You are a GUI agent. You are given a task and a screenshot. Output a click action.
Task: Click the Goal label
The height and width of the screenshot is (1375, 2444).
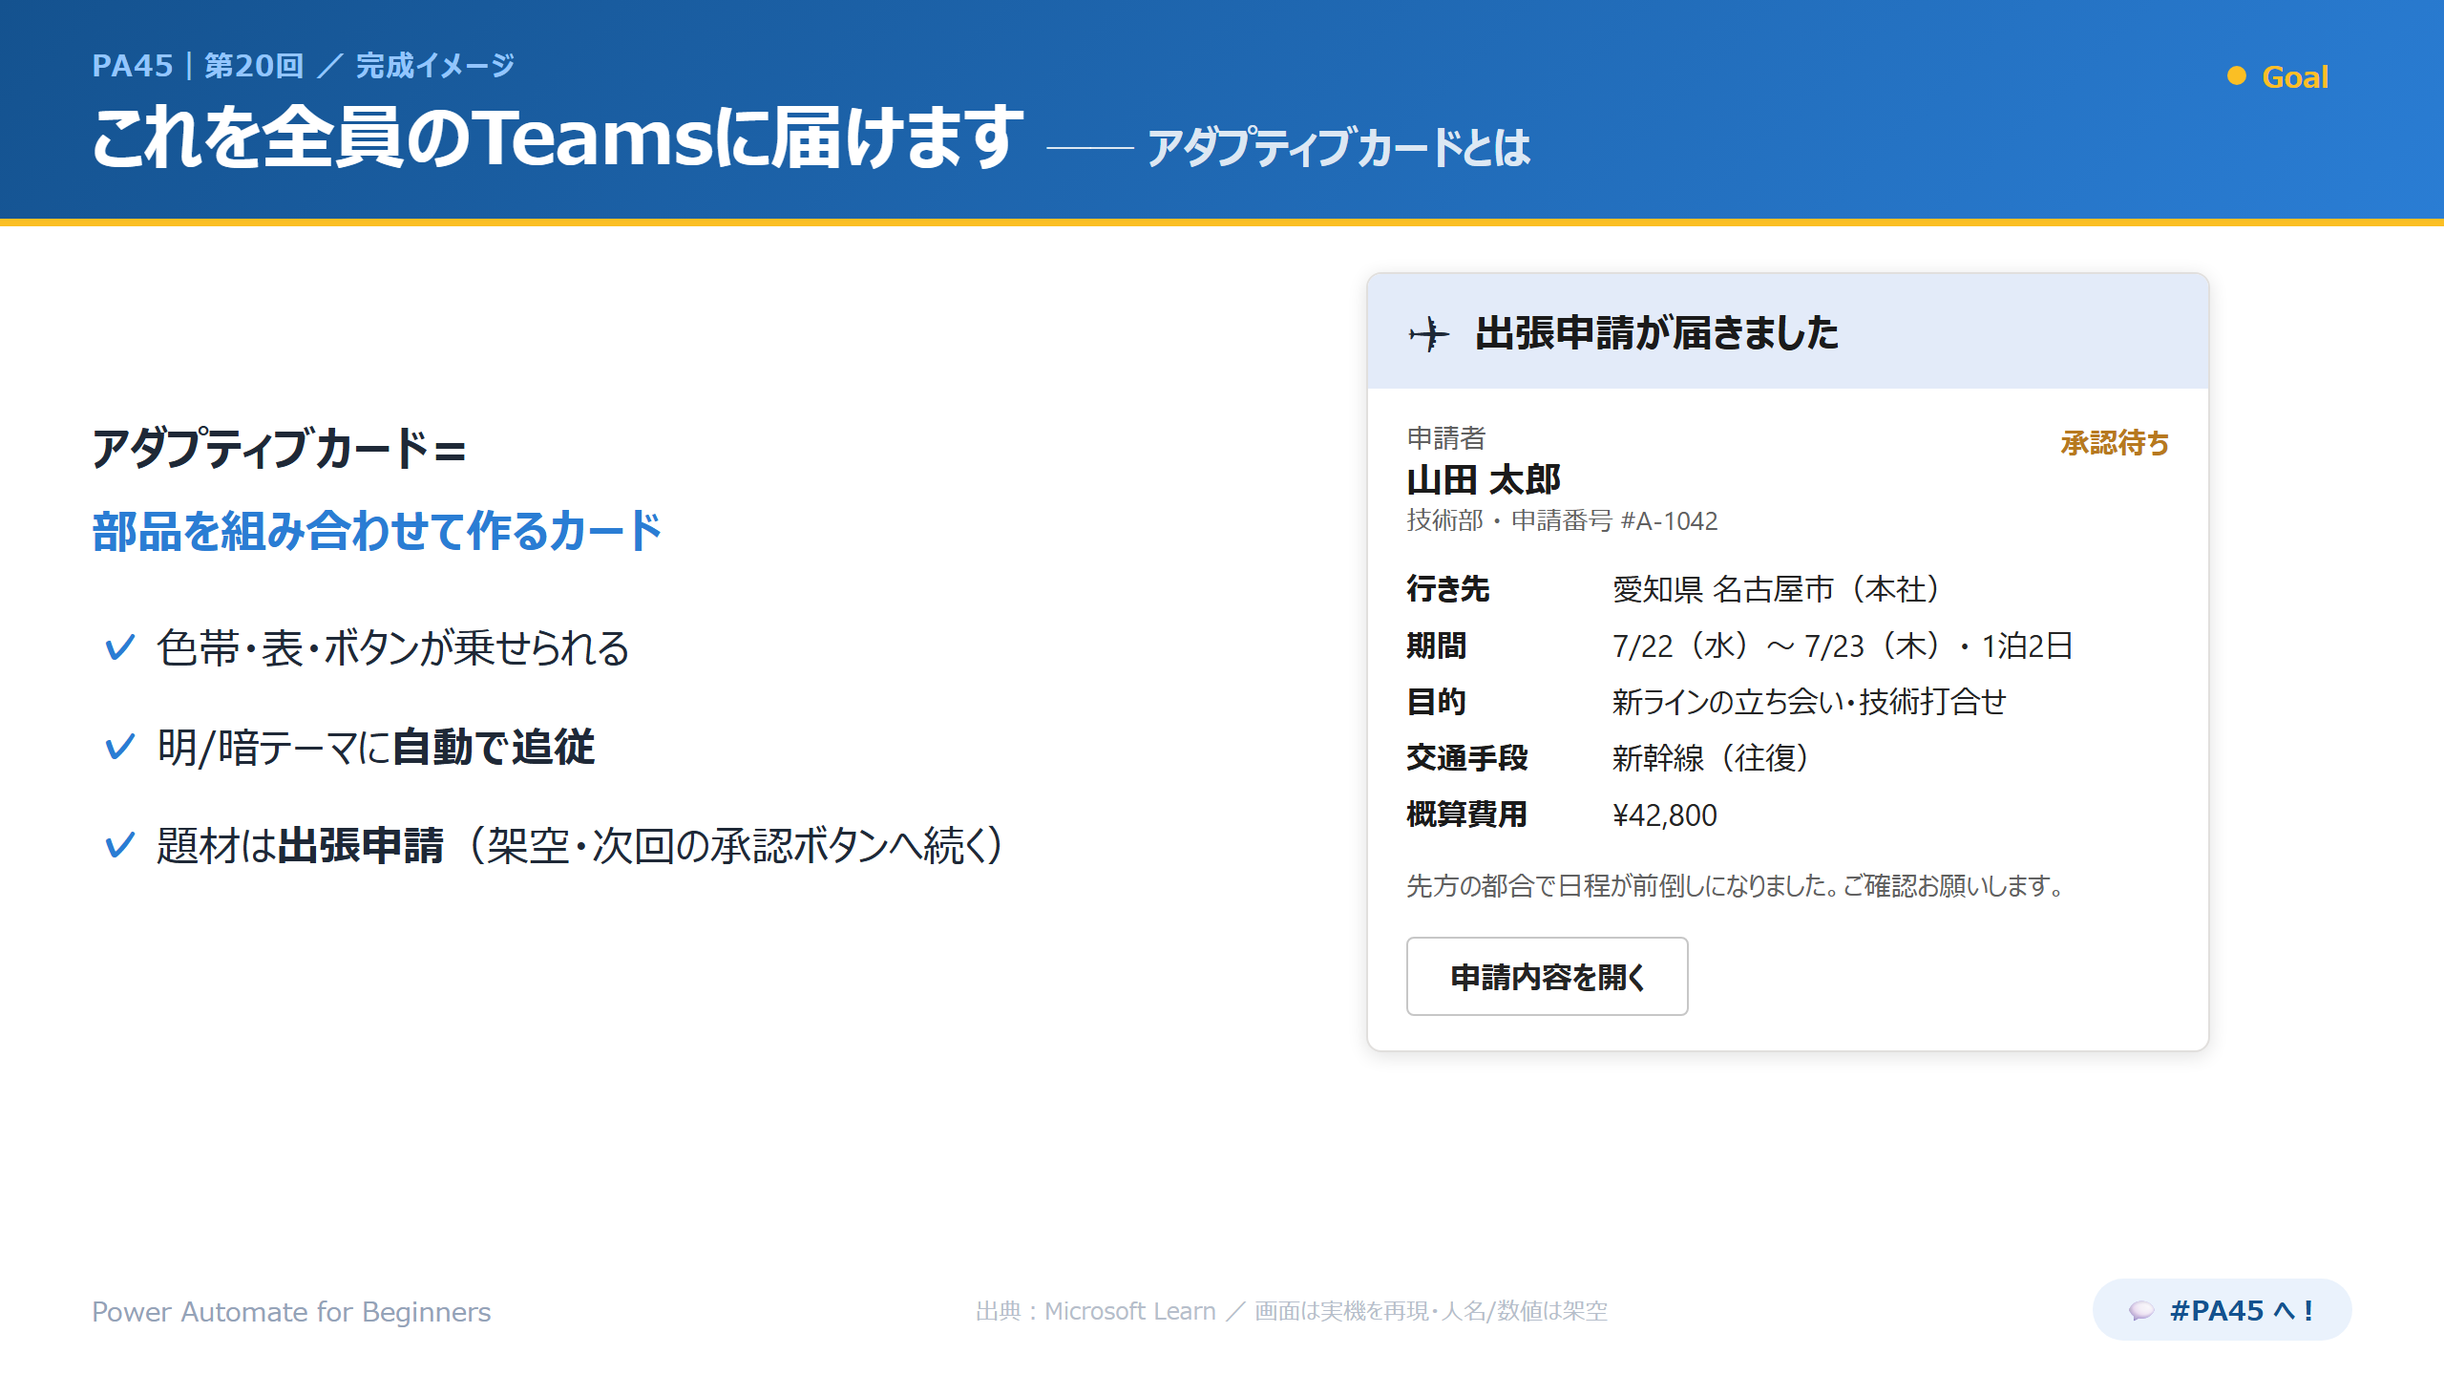click(2295, 76)
